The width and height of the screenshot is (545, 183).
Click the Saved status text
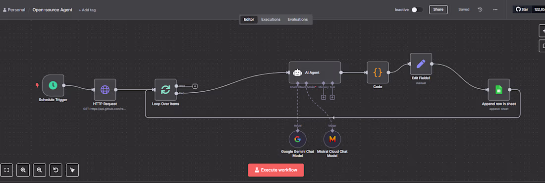point(464,10)
